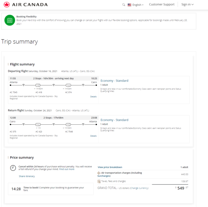Click the 1hr50m layover text

click(39, 89)
